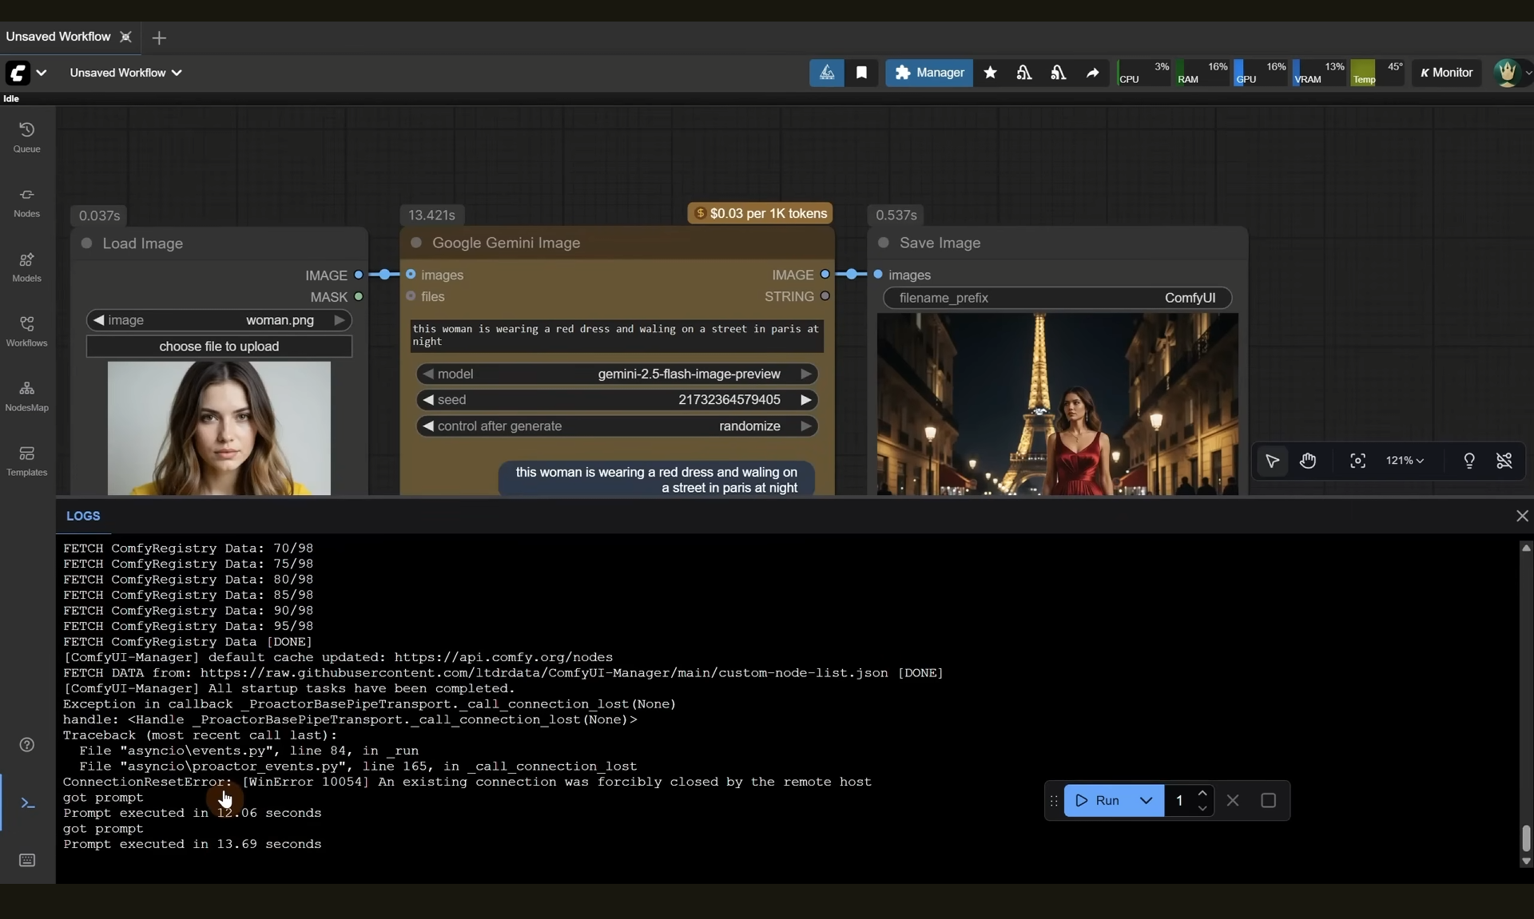The height and width of the screenshot is (919, 1534).
Task: Click choose file to upload button
Action: (x=219, y=347)
